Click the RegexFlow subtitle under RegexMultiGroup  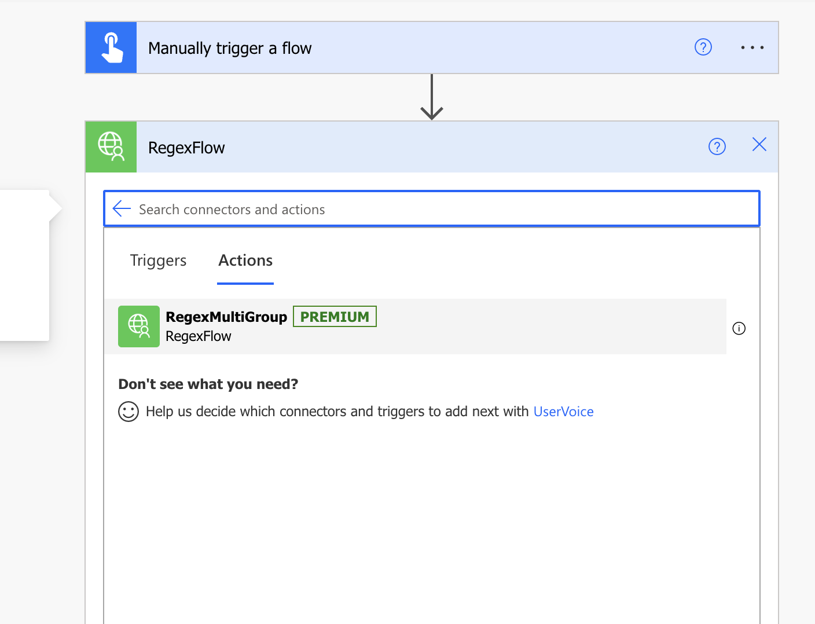coord(199,336)
